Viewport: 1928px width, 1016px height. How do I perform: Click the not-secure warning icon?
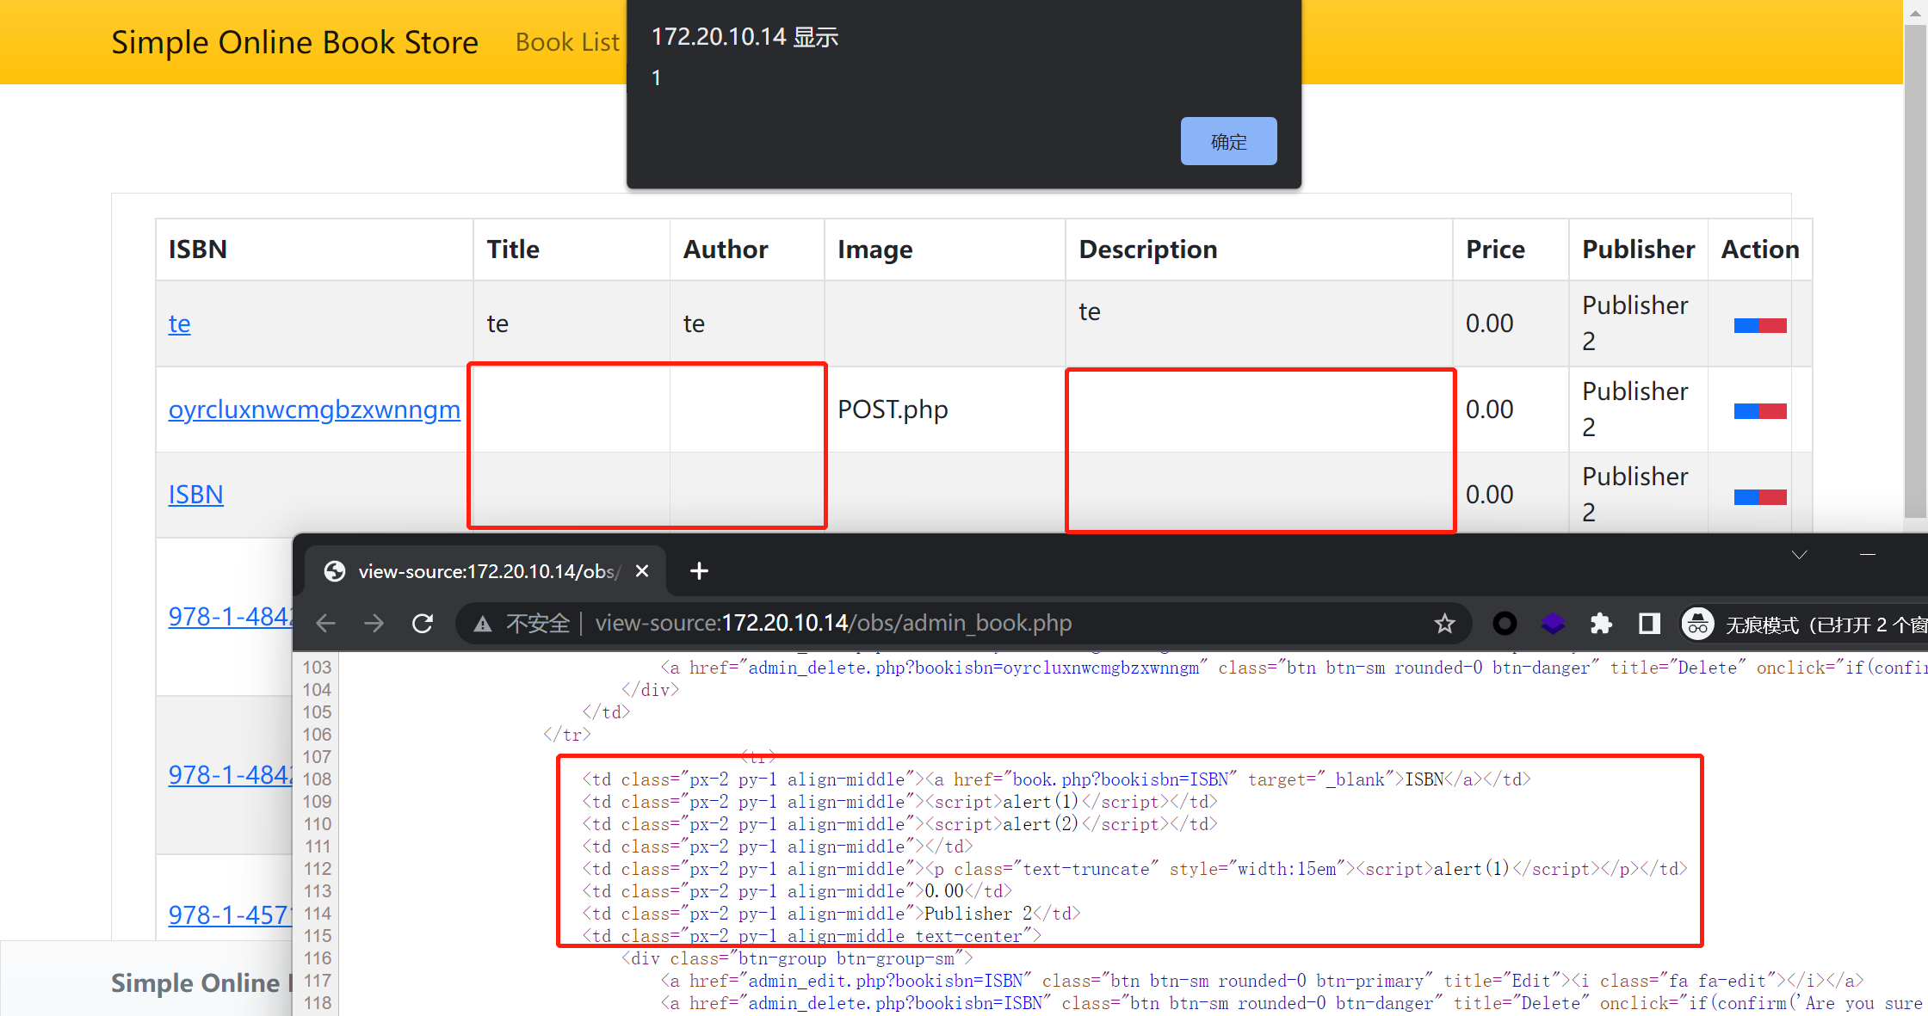click(x=483, y=624)
